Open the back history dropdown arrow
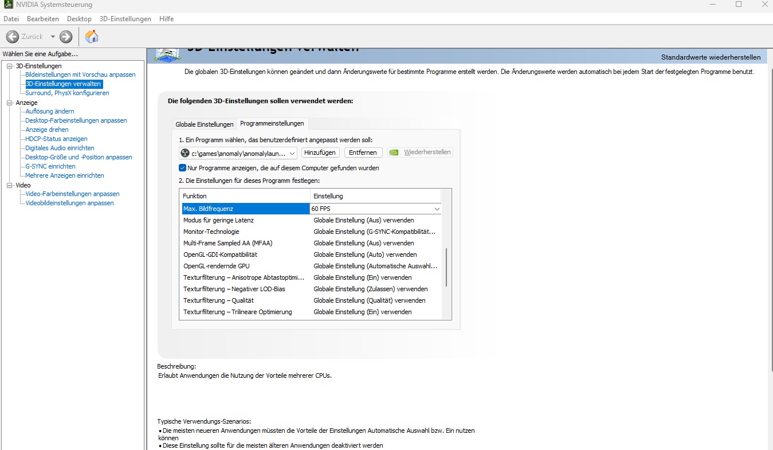 (x=53, y=37)
